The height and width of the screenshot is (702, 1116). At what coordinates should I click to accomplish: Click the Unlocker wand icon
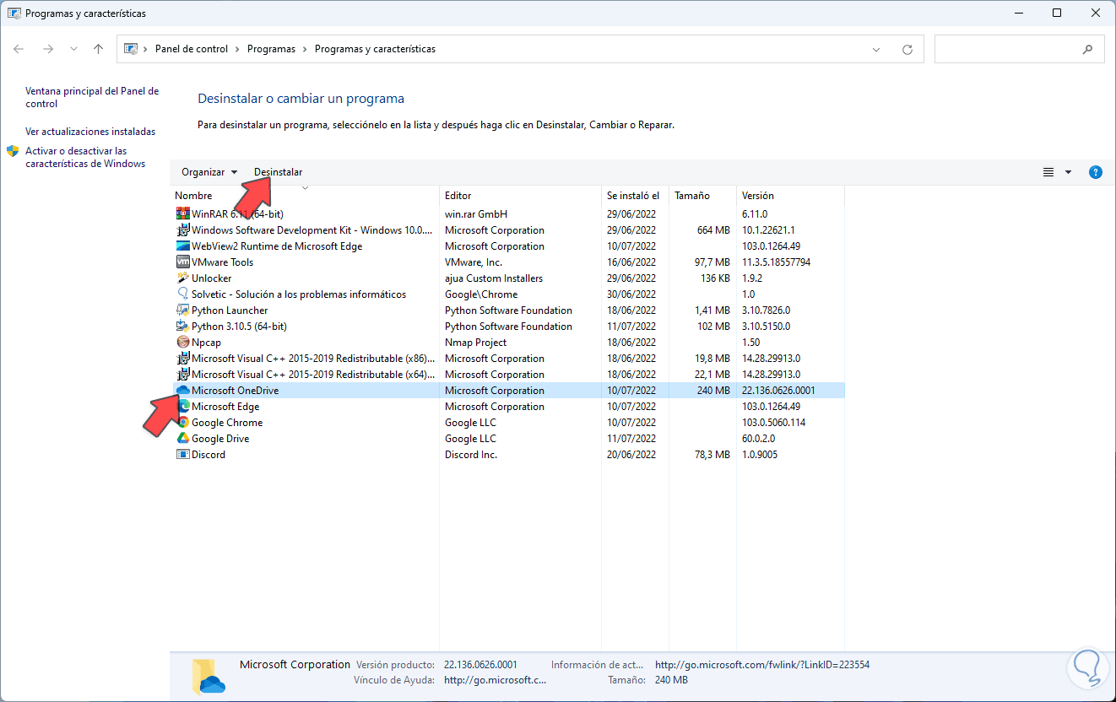tap(183, 278)
